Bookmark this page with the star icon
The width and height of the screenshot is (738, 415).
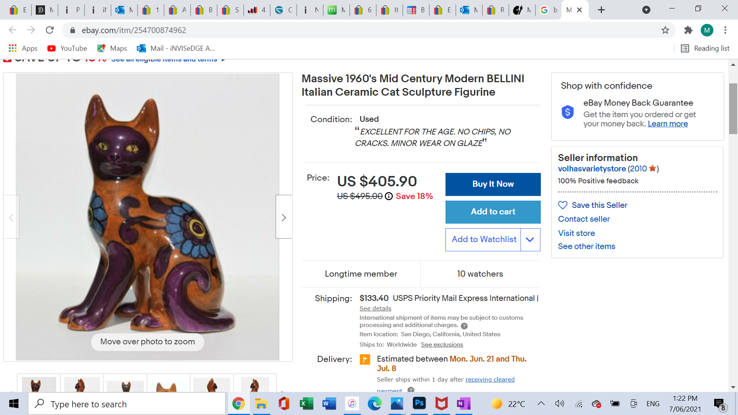pos(665,30)
